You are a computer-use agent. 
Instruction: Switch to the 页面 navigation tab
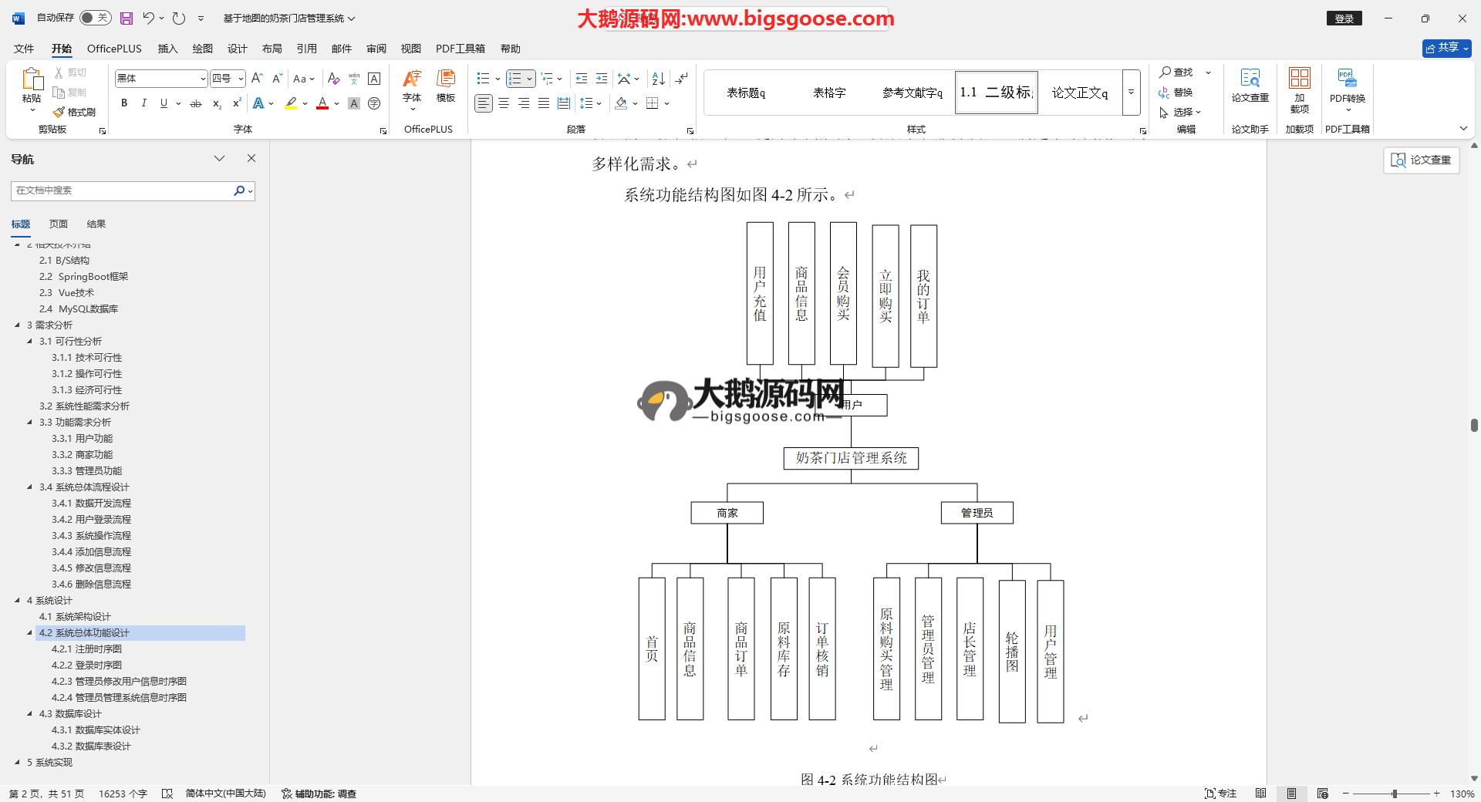pyautogui.click(x=59, y=224)
